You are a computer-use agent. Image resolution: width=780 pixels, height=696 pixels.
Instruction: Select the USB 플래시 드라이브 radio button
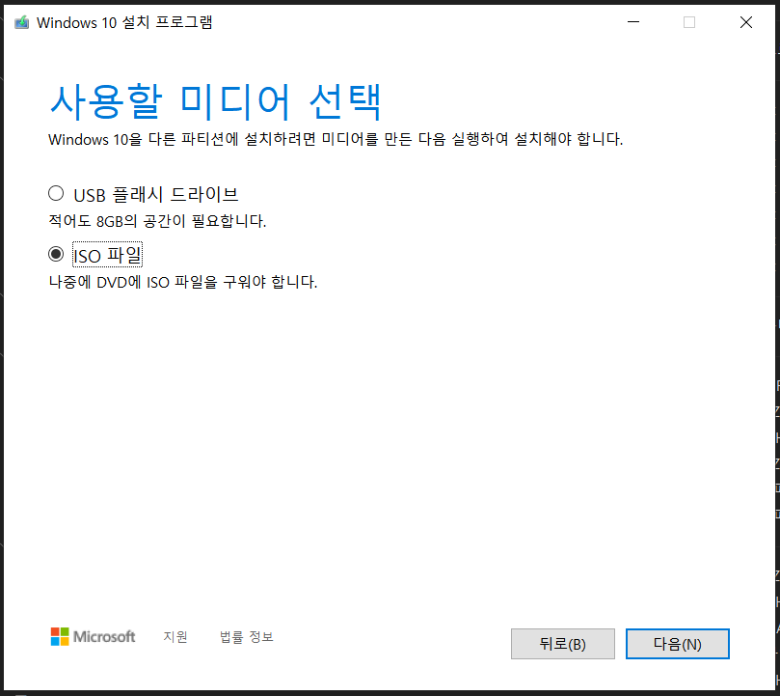[56, 193]
